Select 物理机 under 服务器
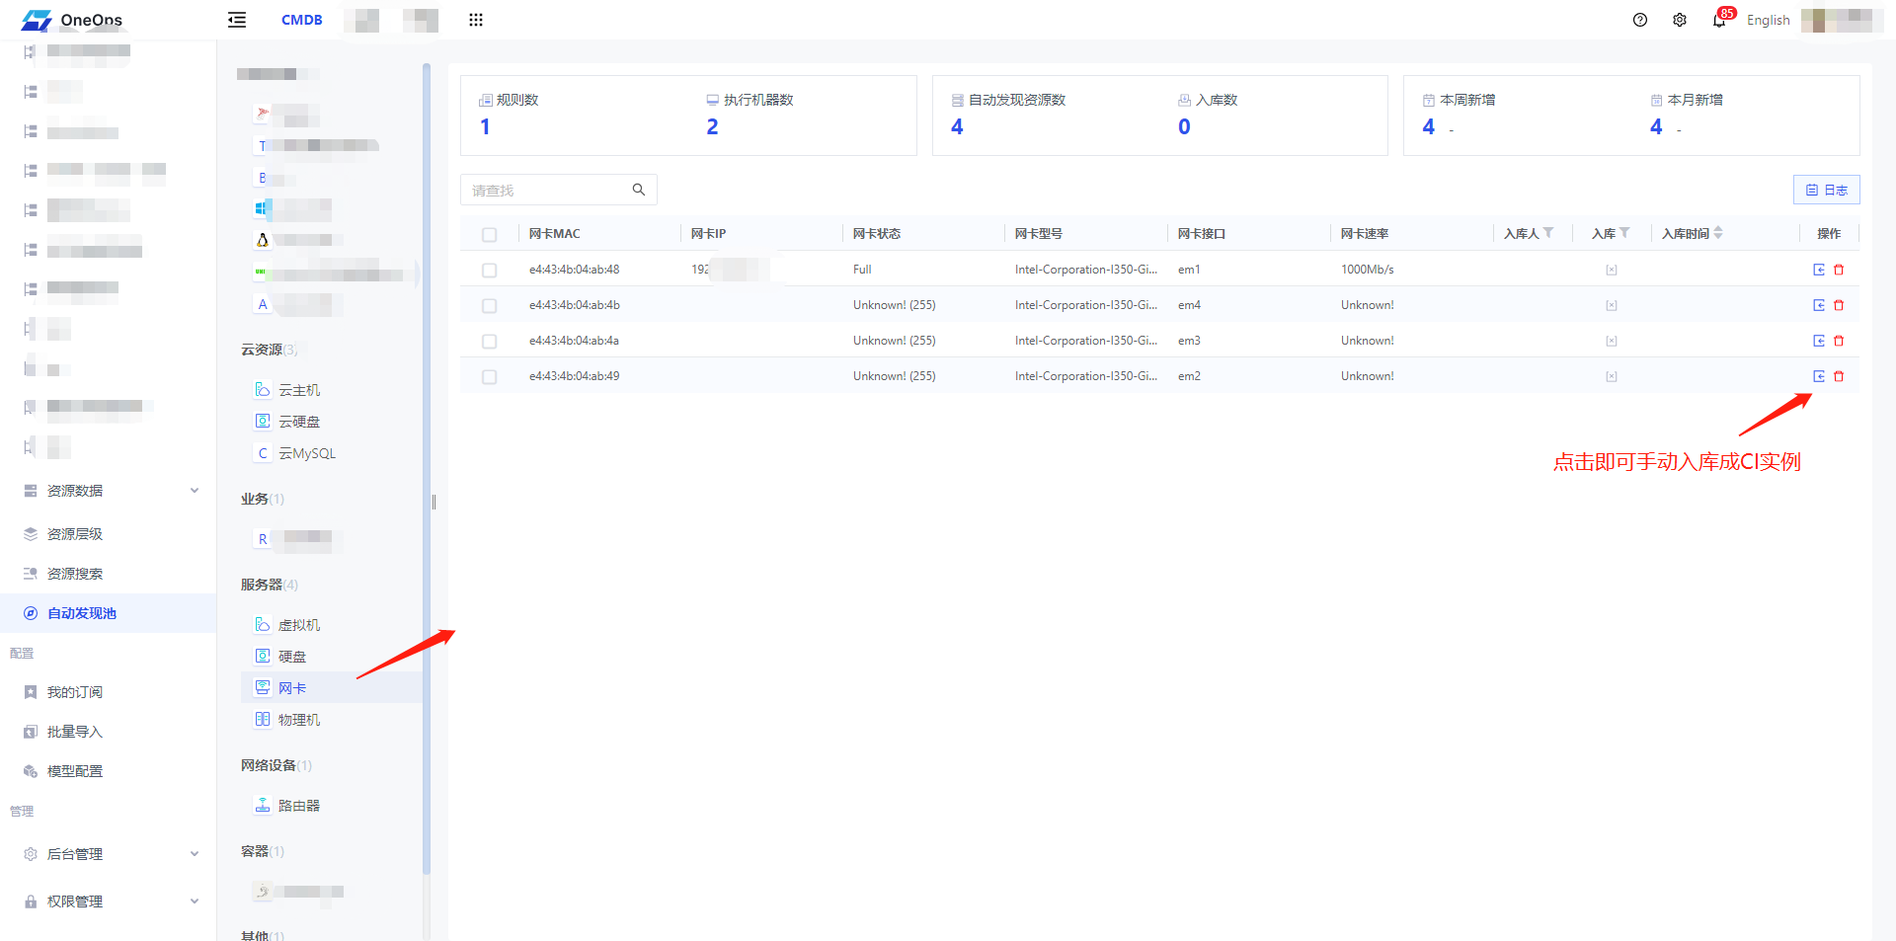The image size is (1896, 941). (x=299, y=720)
